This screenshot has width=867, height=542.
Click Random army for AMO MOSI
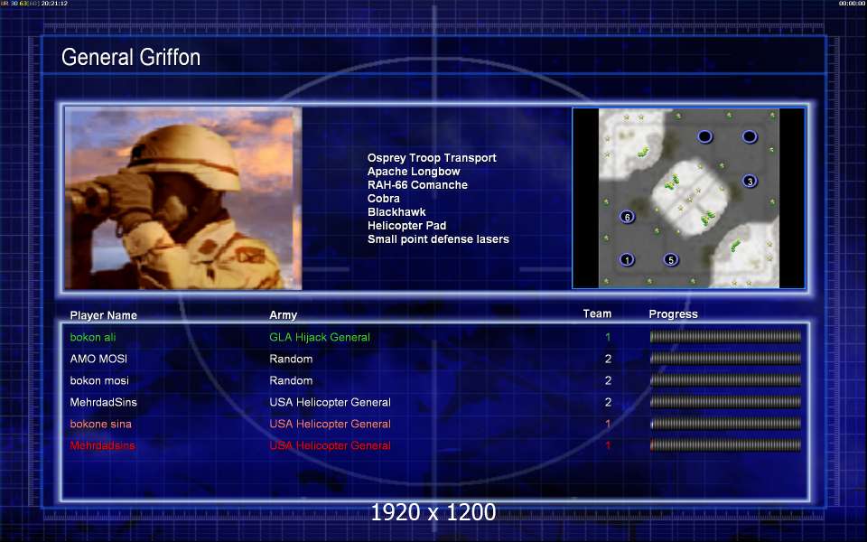pyautogui.click(x=291, y=359)
